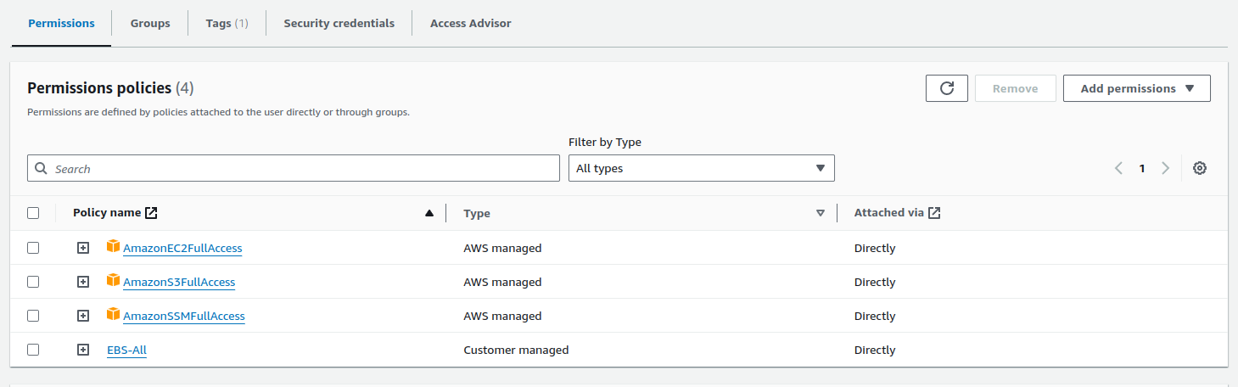The height and width of the screenshot is (387, 1238).
Task: Switch to the Security credentials tab
Action: click(x=339, y=23)
